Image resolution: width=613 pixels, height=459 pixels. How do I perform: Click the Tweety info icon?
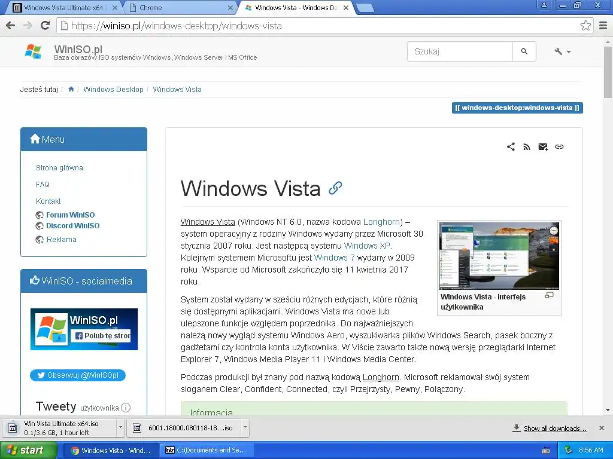[x=126, y=408]
